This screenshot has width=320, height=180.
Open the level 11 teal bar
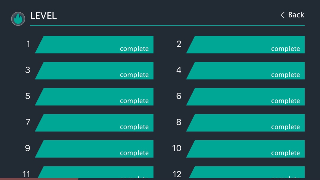click(96, 172)
